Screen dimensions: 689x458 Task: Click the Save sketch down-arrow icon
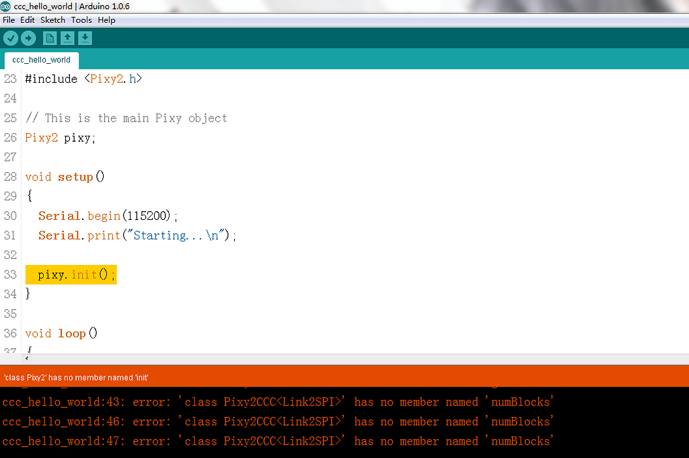85,38
